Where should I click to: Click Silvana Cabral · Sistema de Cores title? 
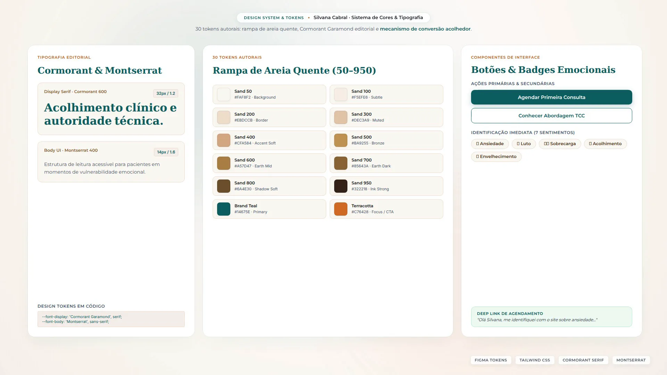click(368, 17)
